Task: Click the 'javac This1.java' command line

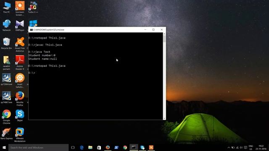Action: click(x=45, y=45)
